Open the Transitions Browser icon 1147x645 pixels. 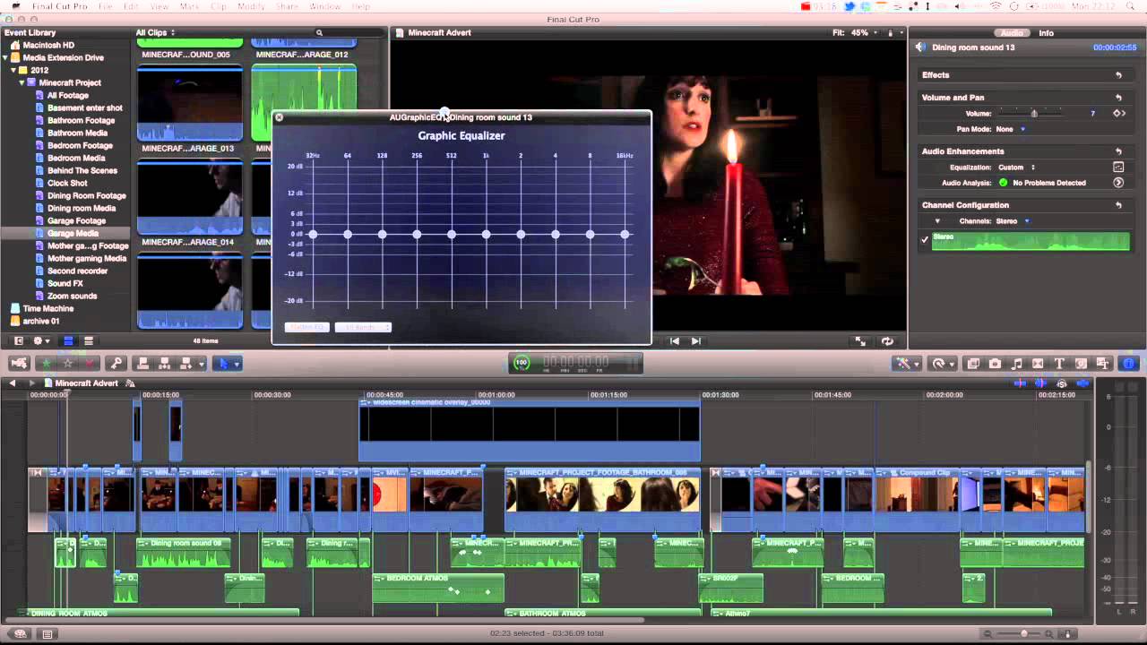click(1038, 364)
